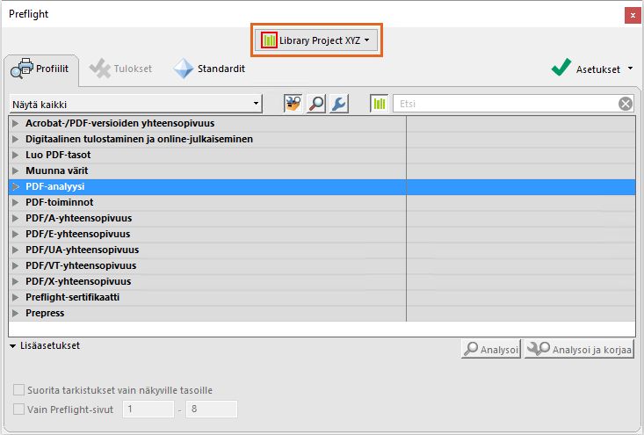Screen dimensions: 644x435
Task: Enable Suorita tarkistukset vain näkyville tasoille
Action: [x=19, y=390]
